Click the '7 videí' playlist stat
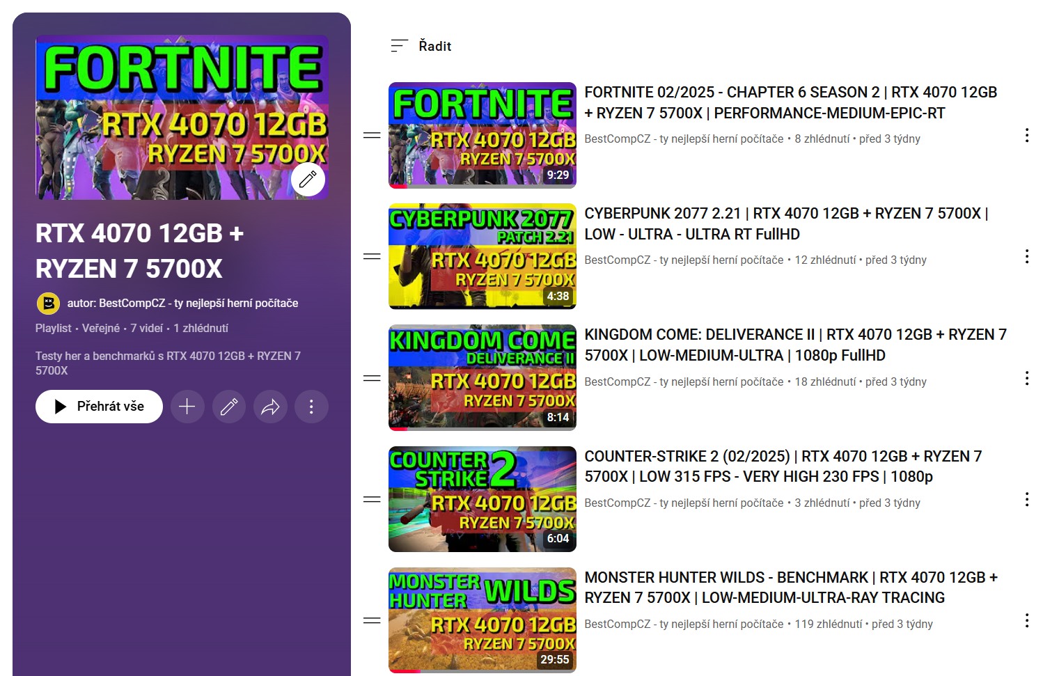This screenshot has height=676, width=1059. (x=147, y=329)
